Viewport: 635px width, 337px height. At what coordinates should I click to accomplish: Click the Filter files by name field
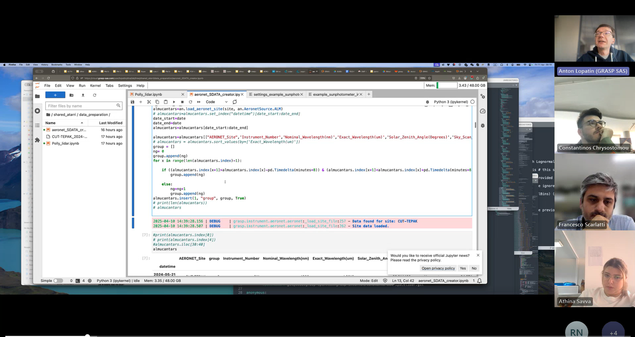point(81,106)
